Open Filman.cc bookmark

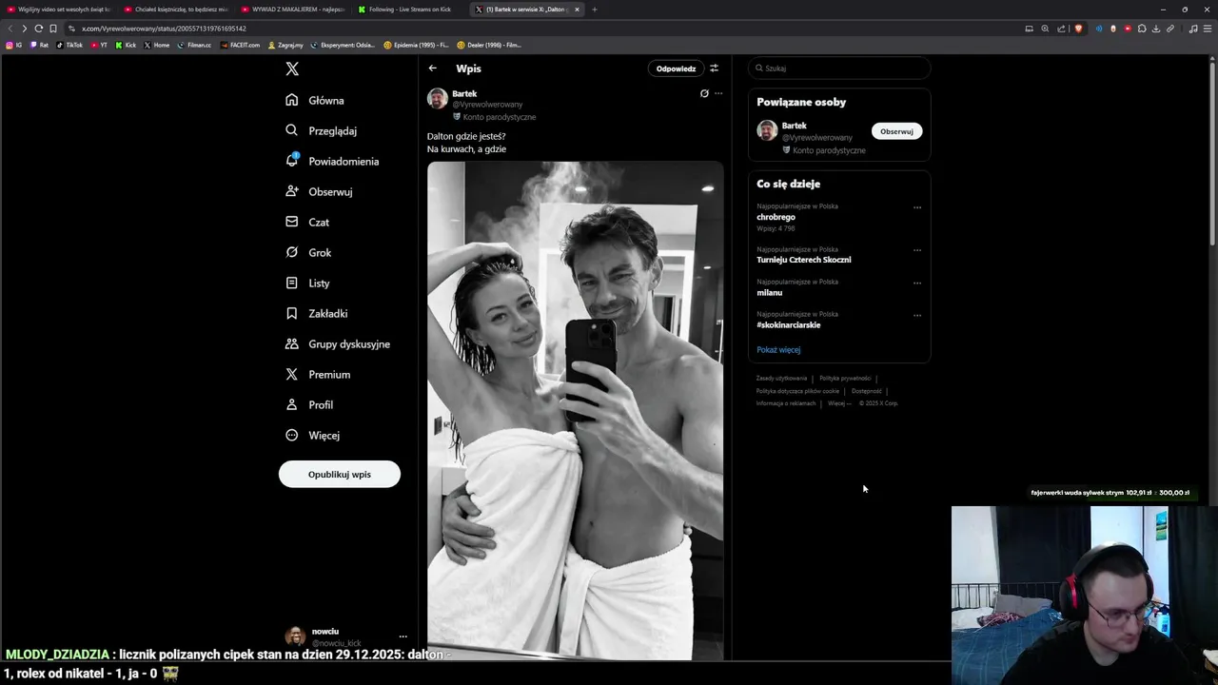194,45
